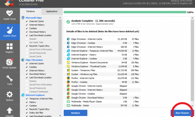Open the Driver Updater section
The width and height of the screenshot is (195, 117).
click(9, 64)
